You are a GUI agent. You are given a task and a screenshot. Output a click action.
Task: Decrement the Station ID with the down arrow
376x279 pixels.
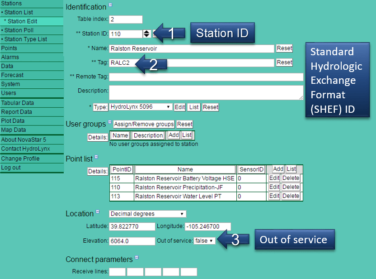tap(146, 34)
